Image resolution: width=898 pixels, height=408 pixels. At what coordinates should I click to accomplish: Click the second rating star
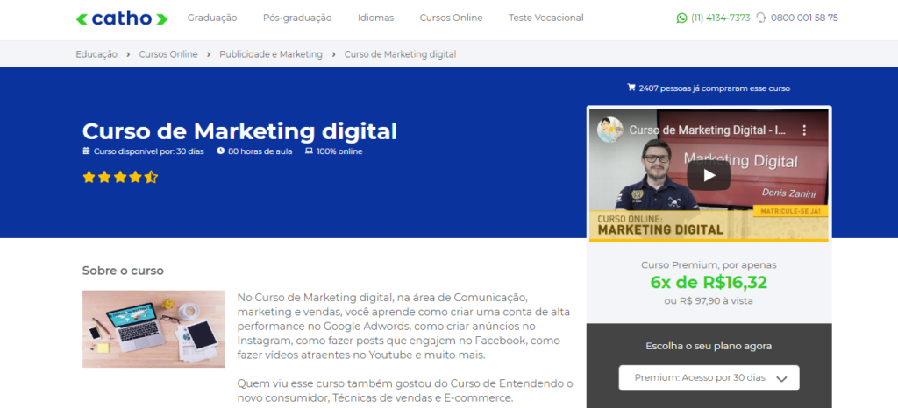tap(104, 177)
